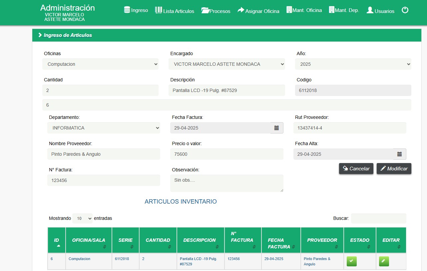The image size is (427, 271).
Task: Click the Nombre Proveedor input field
Action: click(104, 154)
